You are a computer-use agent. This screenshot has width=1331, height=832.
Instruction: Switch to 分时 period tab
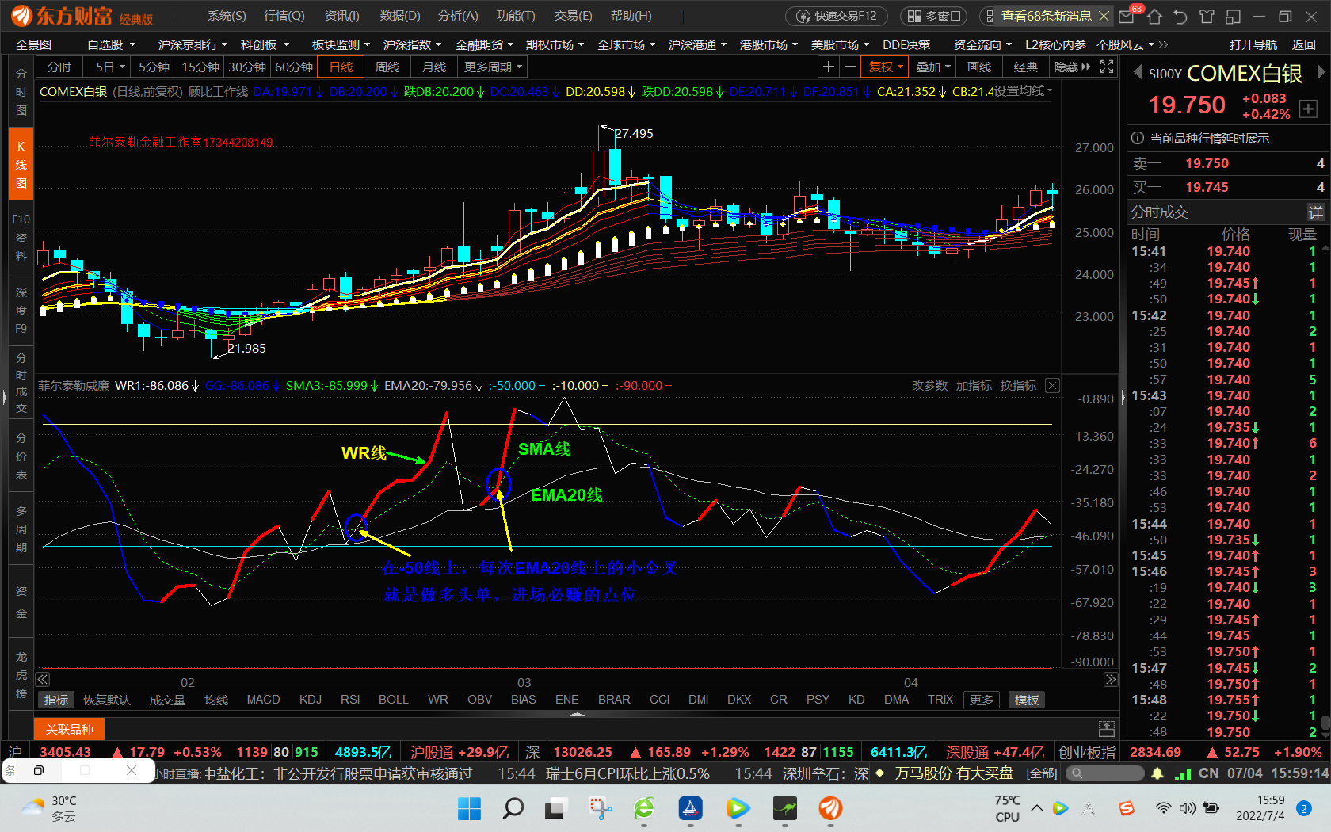pyautogui.click(x=59, y=67)
